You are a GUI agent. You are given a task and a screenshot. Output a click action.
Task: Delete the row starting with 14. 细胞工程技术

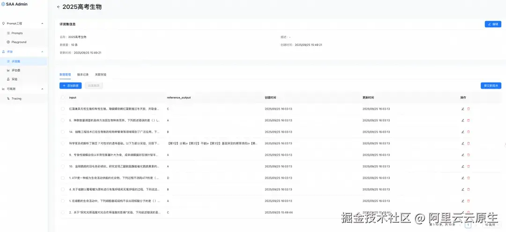(x=468, y=132)
